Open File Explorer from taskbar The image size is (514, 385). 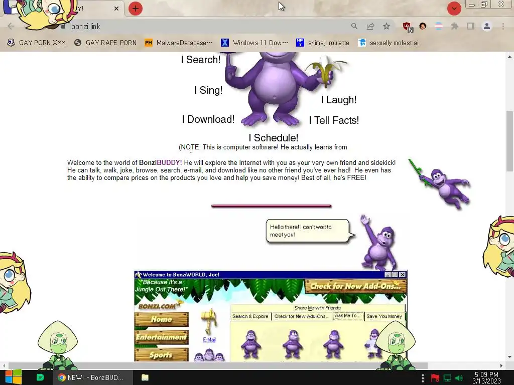click(x=145, y=377)
